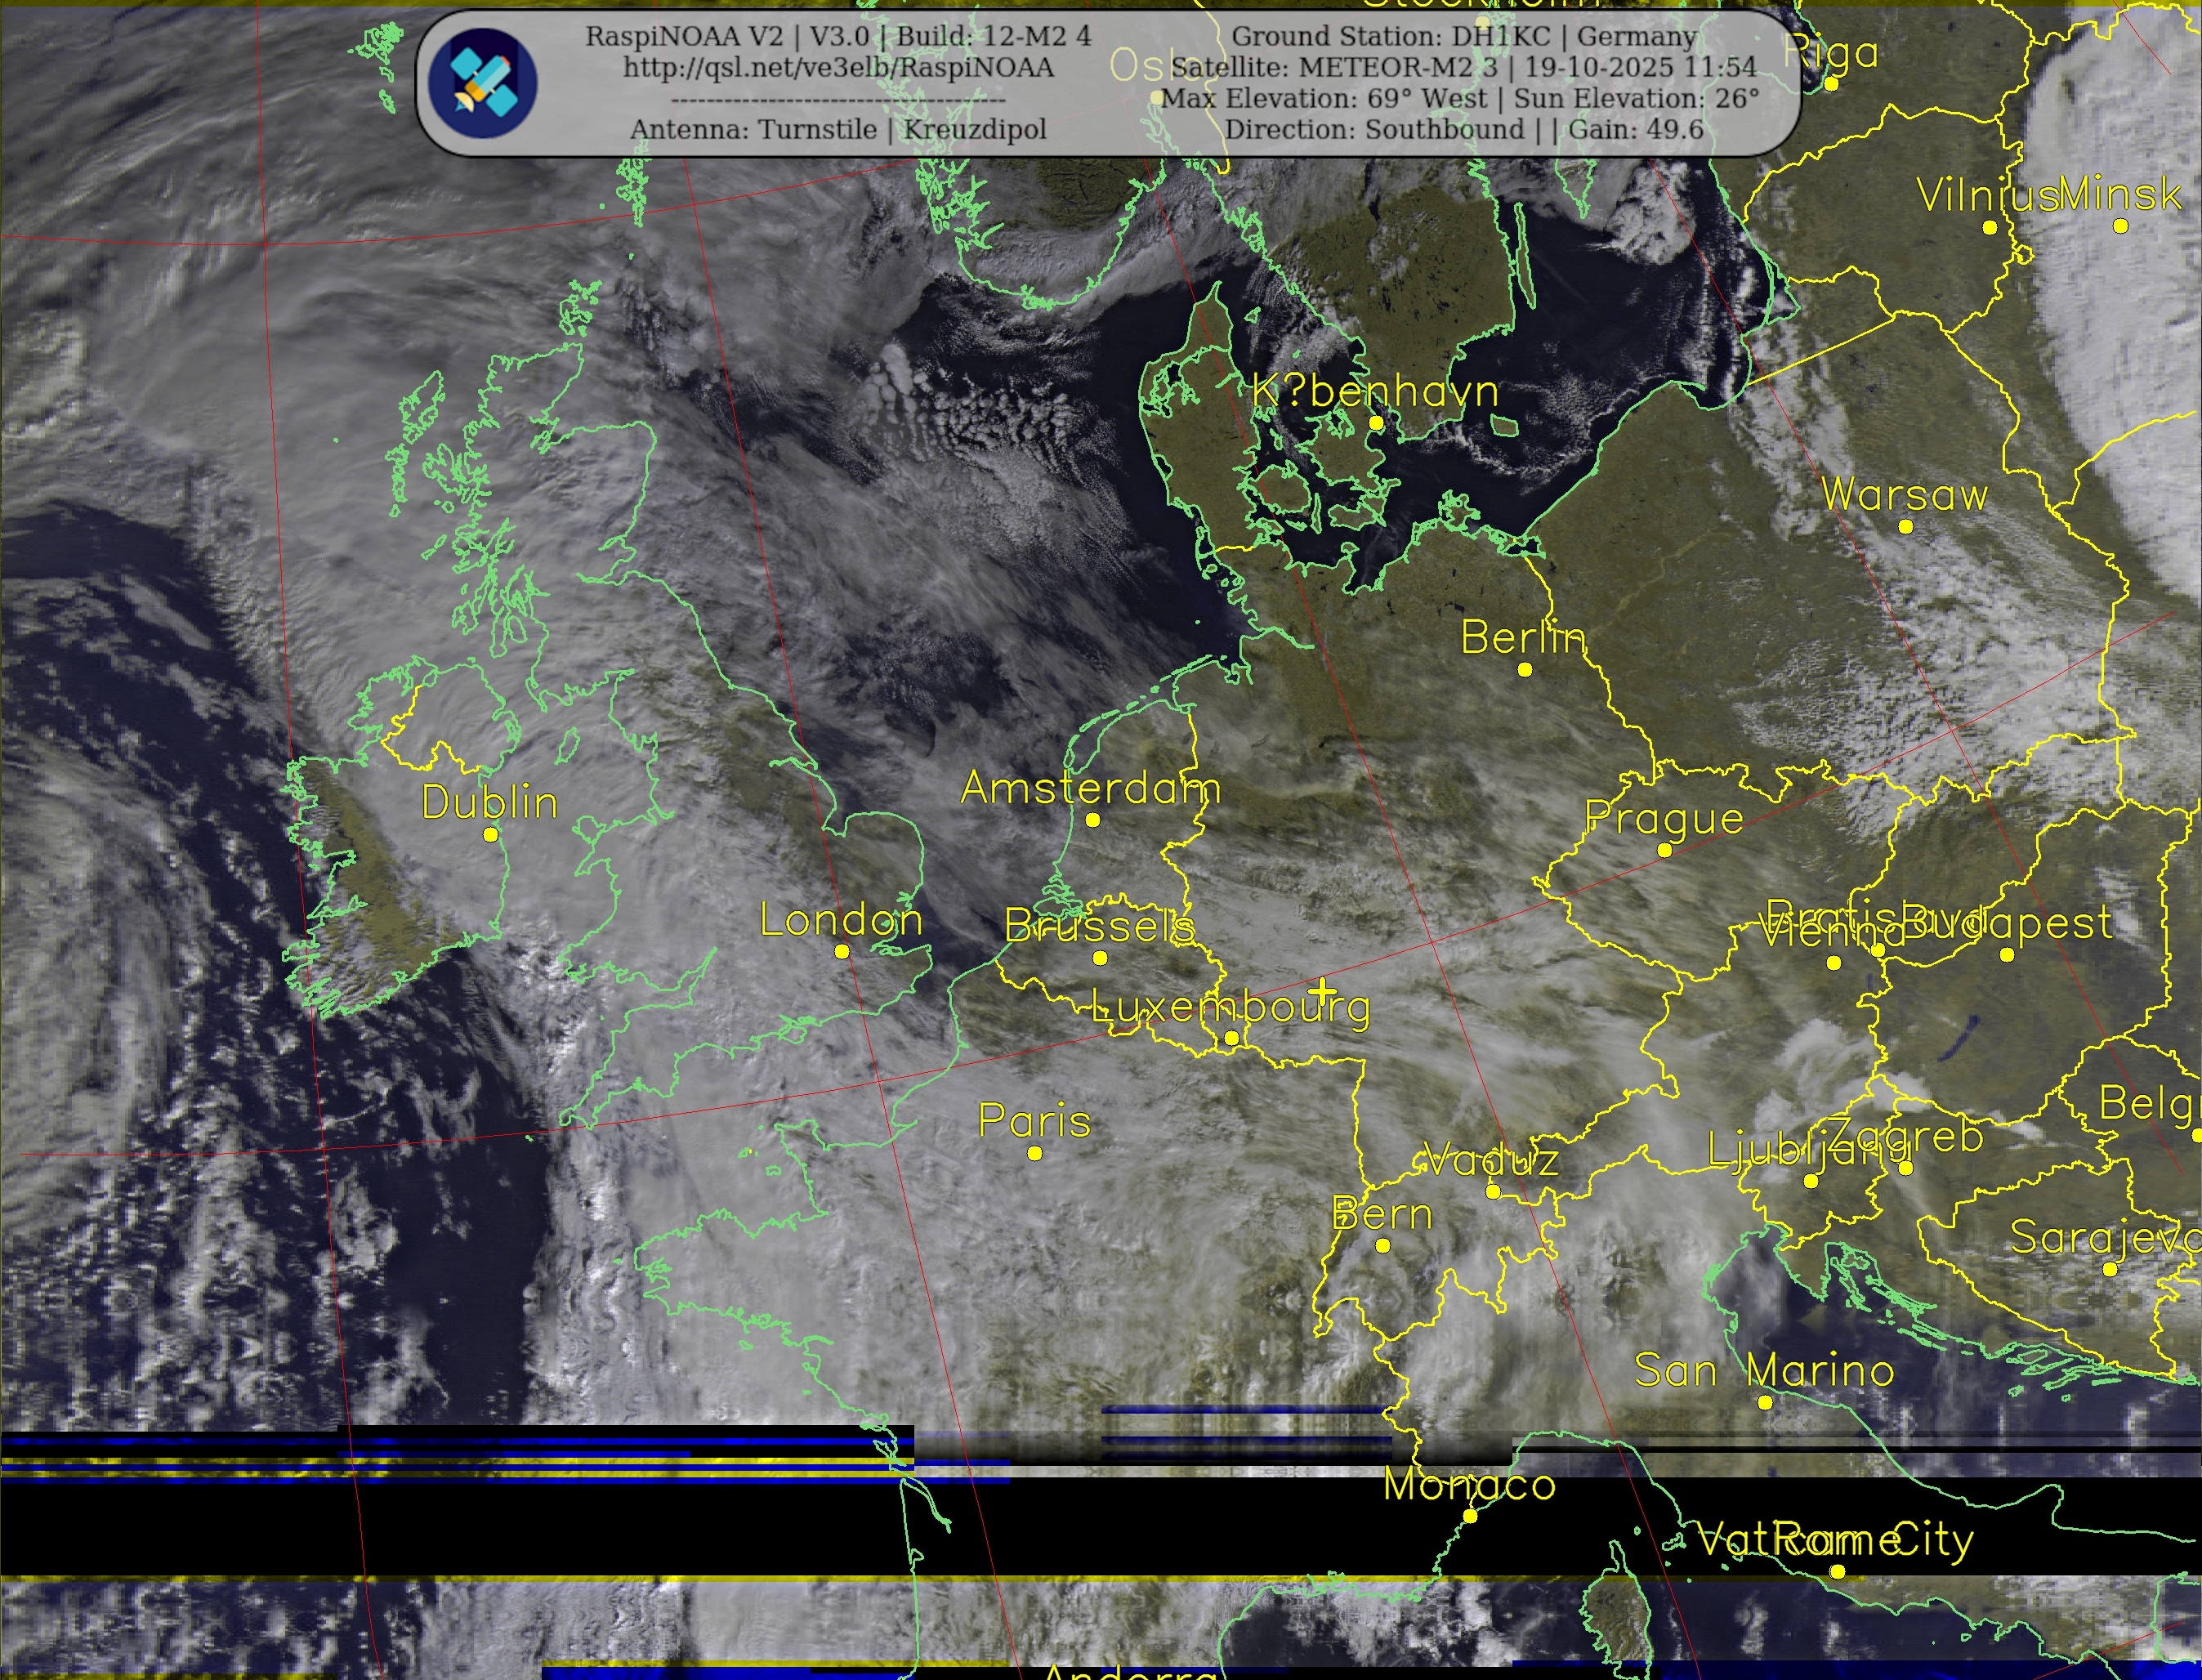
Task: Click the RaspiNOAA satellite logo icon
Action: click(483, 83)
